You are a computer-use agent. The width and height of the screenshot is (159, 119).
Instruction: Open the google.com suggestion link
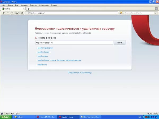(42, 65)
